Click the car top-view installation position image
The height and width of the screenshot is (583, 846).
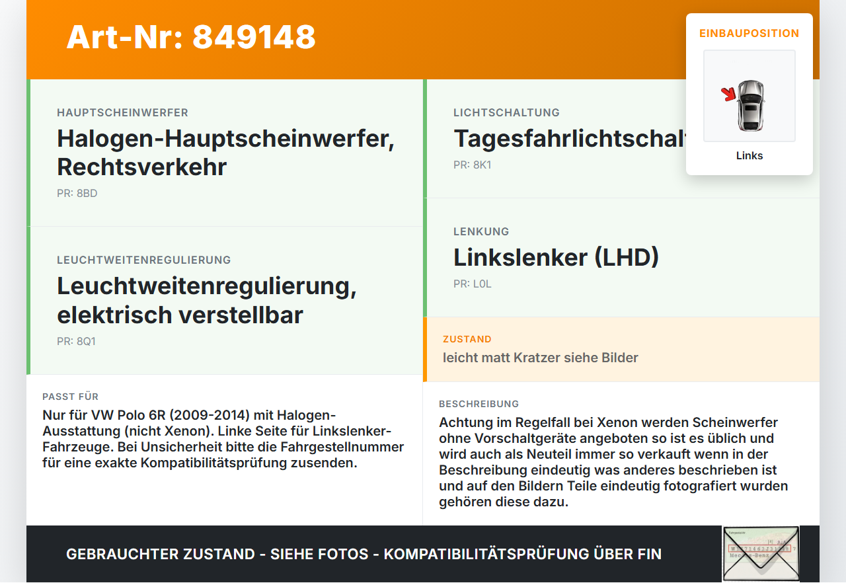click(x=750, y=96)
